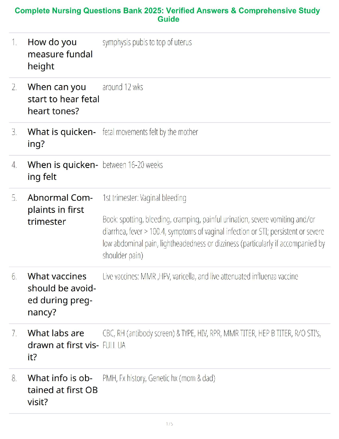The height and width of the screenshot is (439, 339).
Task: Click the answer 'fetal movements felt by the mother'
Action: (x=150, y=132)
